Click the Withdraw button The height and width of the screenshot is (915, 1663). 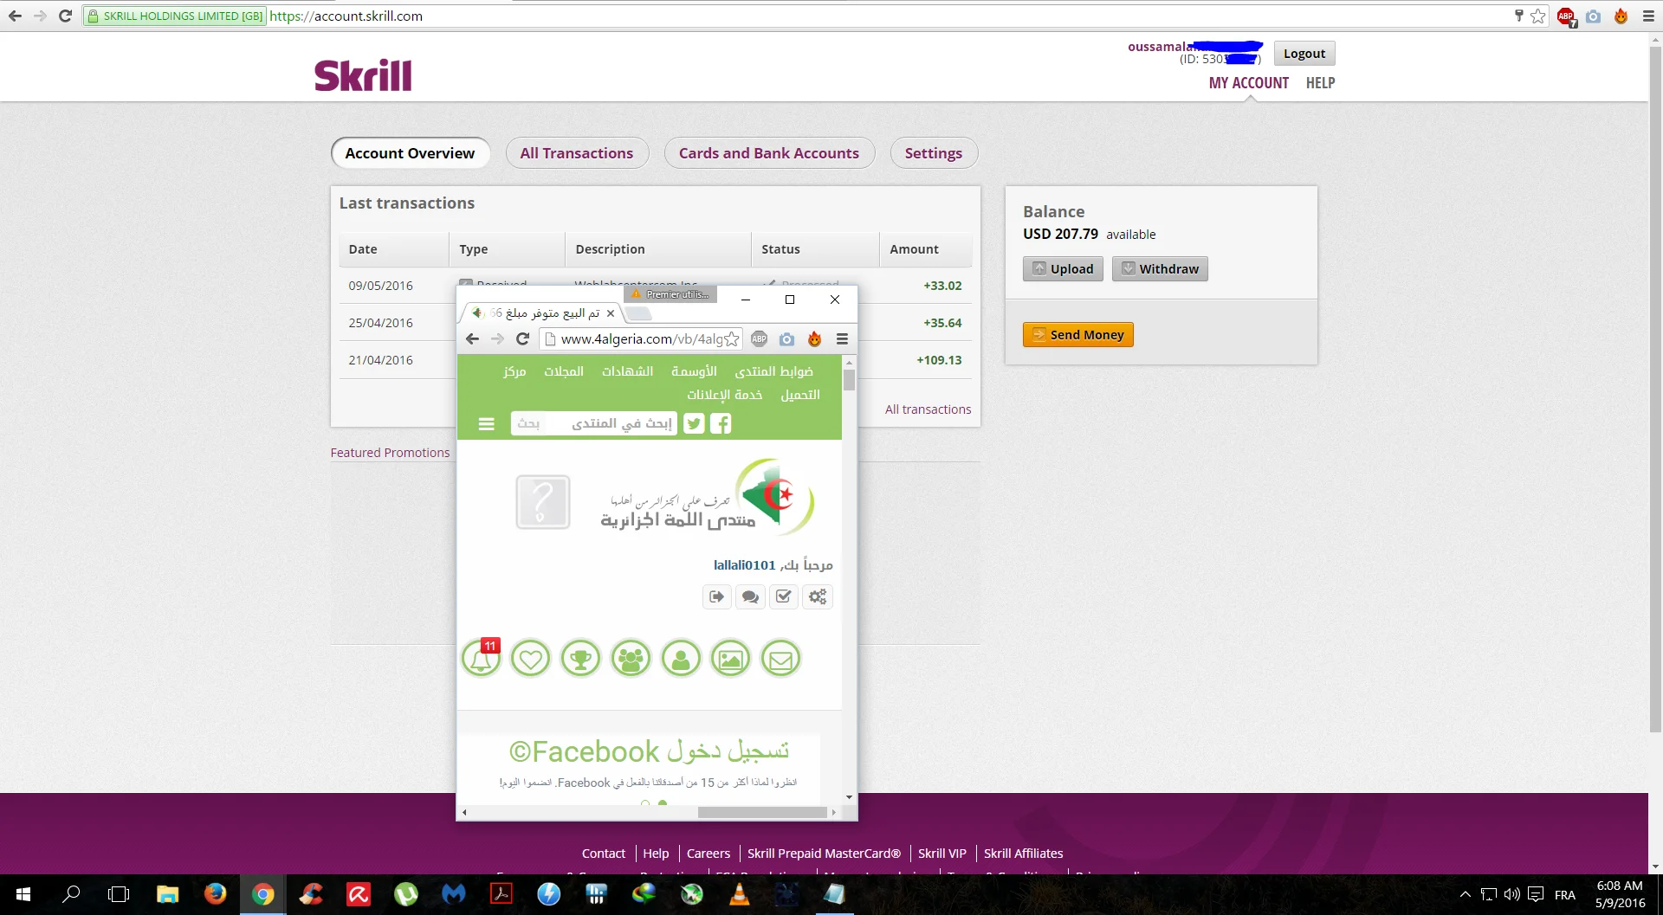[1160, 269]
